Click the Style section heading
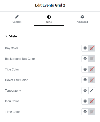Viewport: 100px width, 122px height. point(13,36)
